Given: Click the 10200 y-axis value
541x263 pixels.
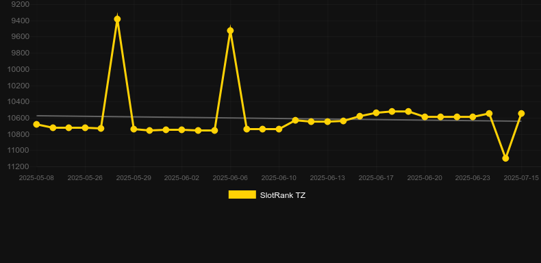Looking at the screenshot, I should click(x=18, y=86).
